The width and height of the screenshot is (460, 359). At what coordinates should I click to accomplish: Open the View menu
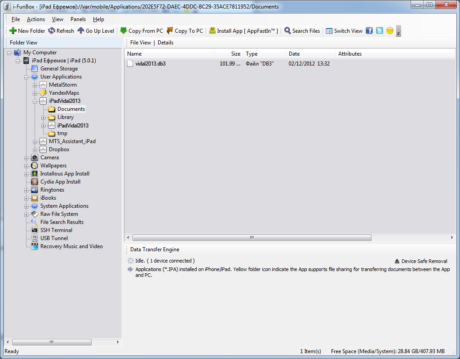click(57, 19)
